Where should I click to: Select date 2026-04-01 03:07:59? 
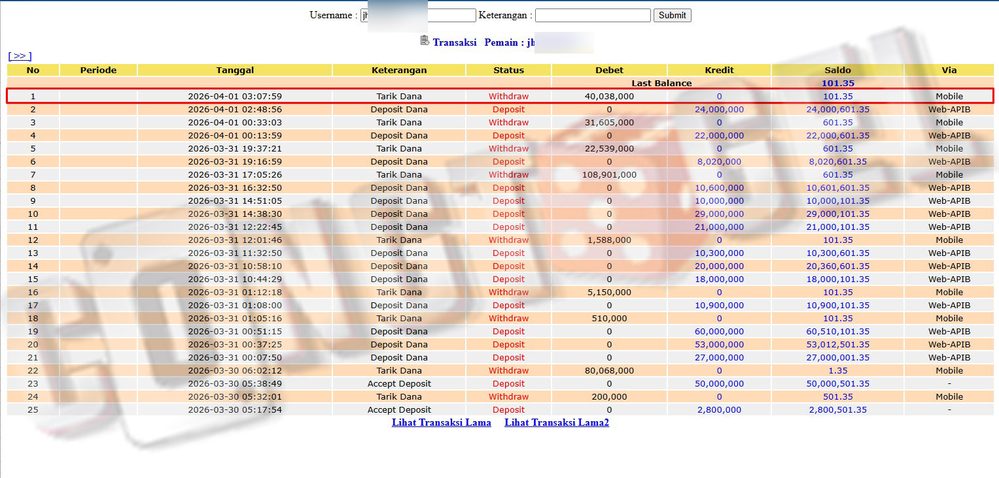click(x=235, y=96)
